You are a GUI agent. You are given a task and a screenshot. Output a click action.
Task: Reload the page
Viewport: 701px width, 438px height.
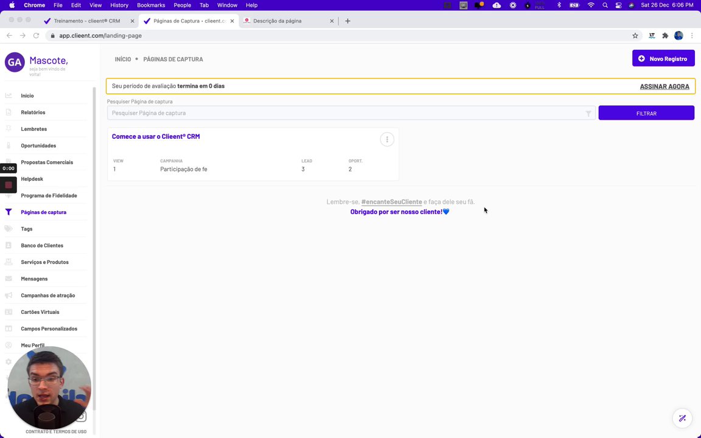37,36
